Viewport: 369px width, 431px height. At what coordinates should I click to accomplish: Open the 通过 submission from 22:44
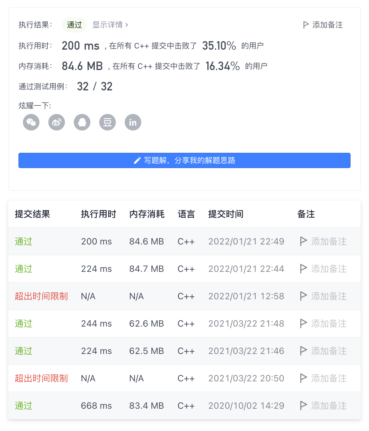(24, 269)
